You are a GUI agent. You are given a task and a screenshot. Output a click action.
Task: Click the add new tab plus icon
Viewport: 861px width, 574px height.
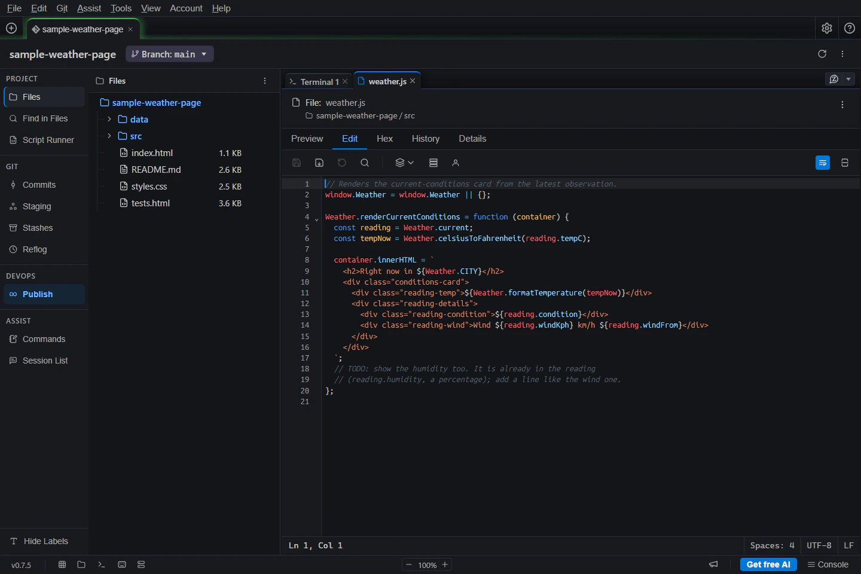[11, 28]
